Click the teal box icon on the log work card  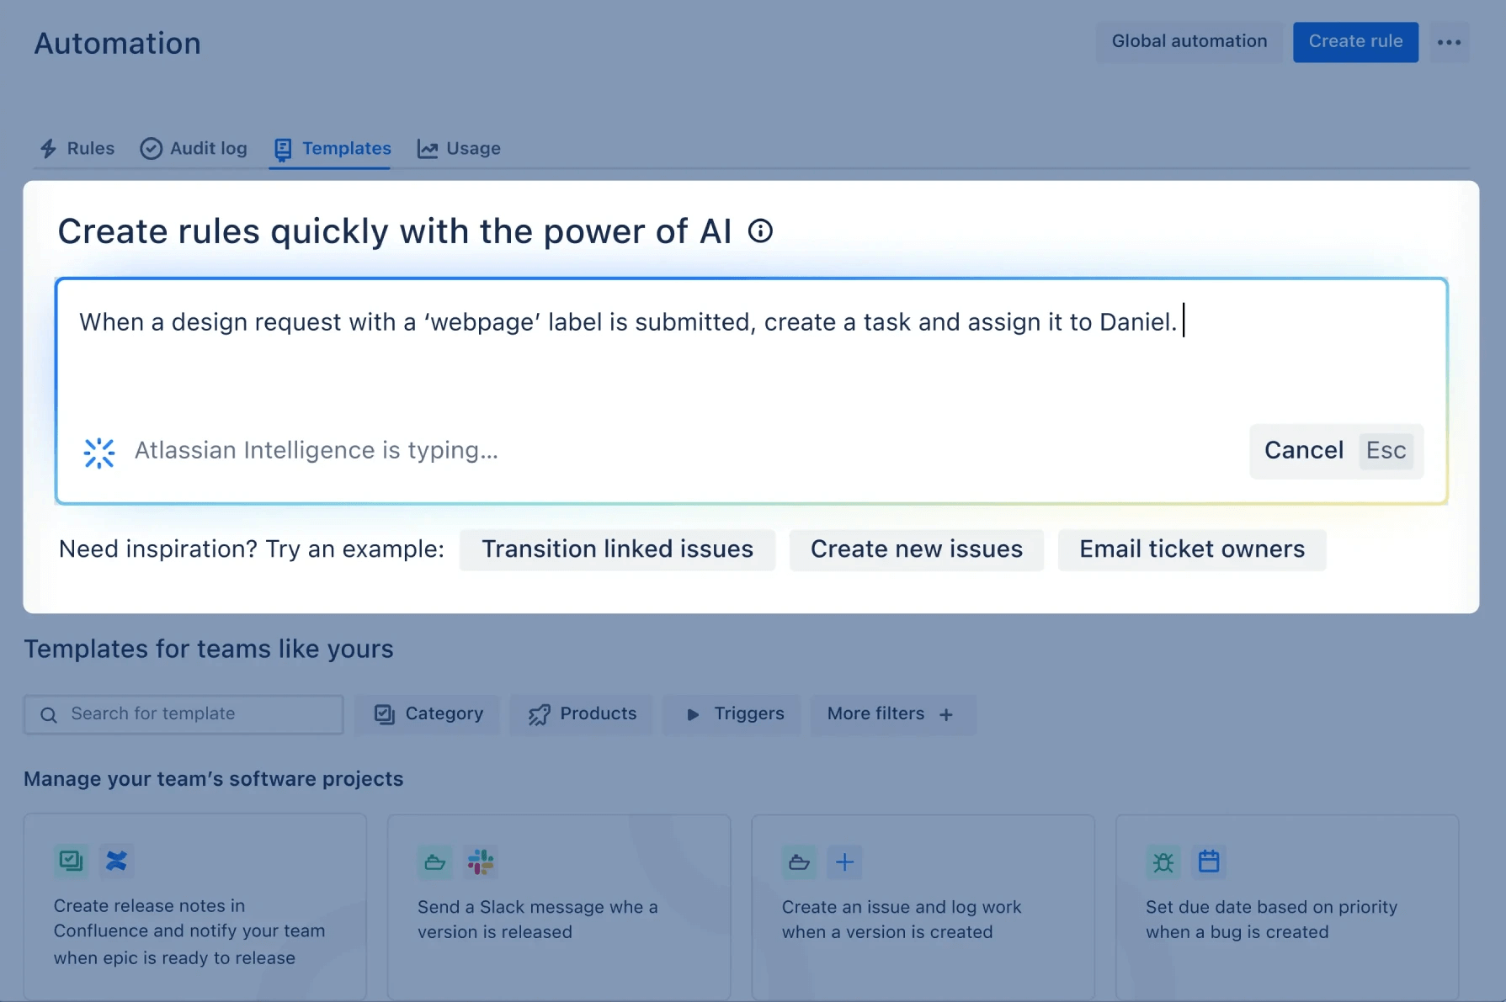pyautogui.click(x=798, y=862)
